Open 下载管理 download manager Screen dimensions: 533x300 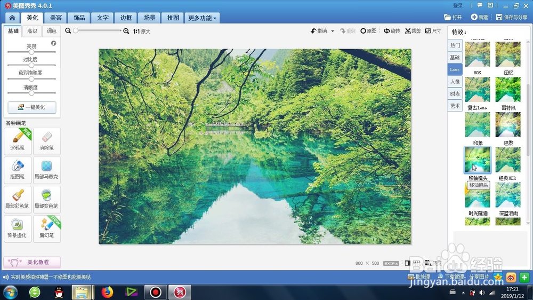[x=451, y=277]
